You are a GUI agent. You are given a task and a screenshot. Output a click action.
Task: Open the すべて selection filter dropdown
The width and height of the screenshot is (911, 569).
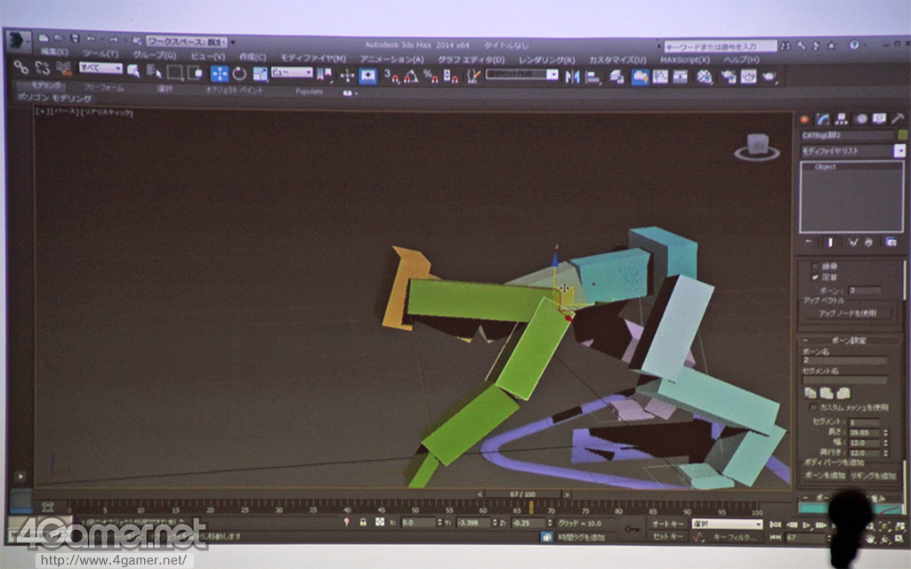[101, 68]
